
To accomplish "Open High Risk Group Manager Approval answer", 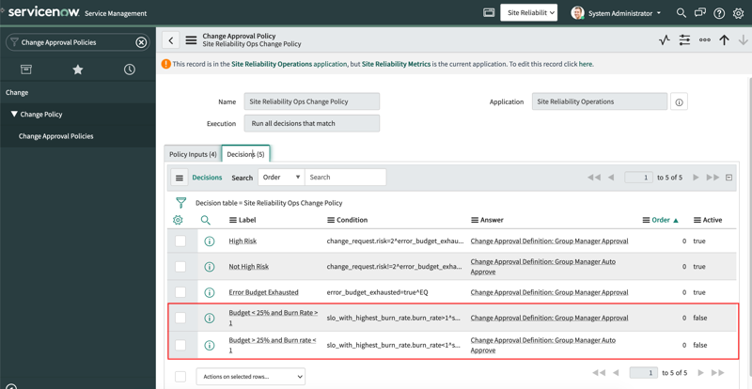I will tap(550, 241).
